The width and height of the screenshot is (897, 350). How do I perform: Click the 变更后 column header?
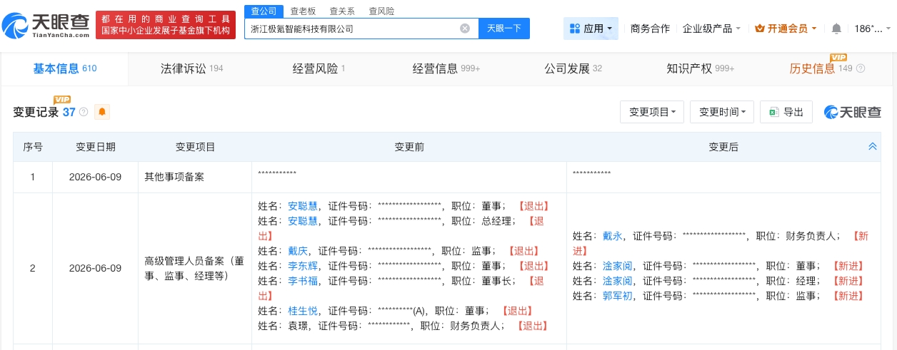pyautogui.click(x=723, y=147)
